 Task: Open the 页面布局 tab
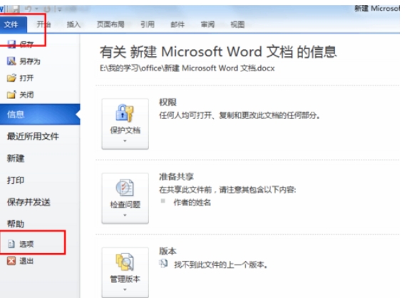pyautogui.click(x=111, y=24)
